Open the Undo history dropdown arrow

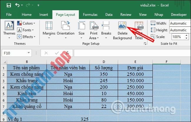point(22,5)
